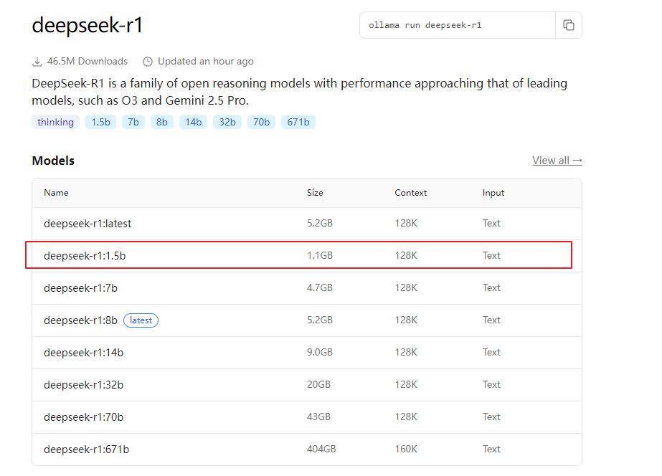
Task: Click the Text input of deepseek-r1:671b row
Action: pyautogui.click(x=491, y=449)
